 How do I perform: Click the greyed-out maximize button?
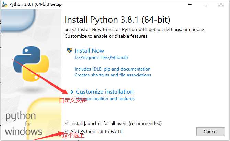point(205,4)
